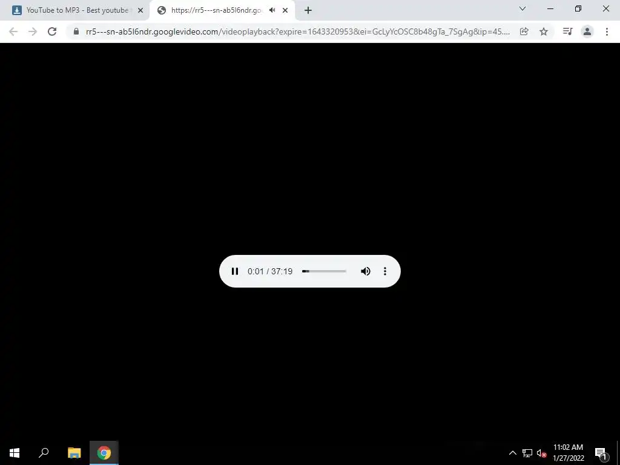Close the Chrome window
Viewport: 620px width, 465px height.
coord(605,8)
